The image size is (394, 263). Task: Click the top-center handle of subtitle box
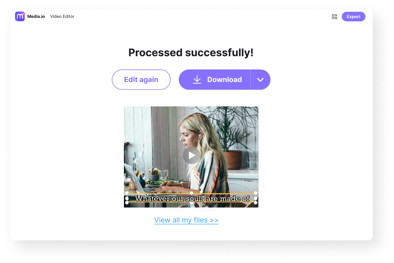coord(192,193)
